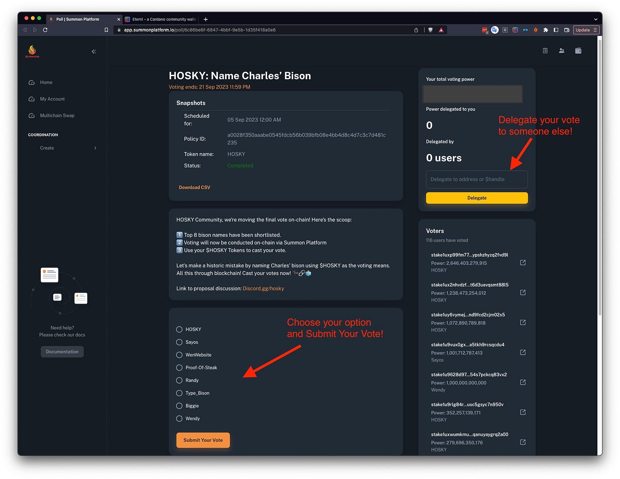Go to Multichain Swap in sidebar

tap(57, 116)
